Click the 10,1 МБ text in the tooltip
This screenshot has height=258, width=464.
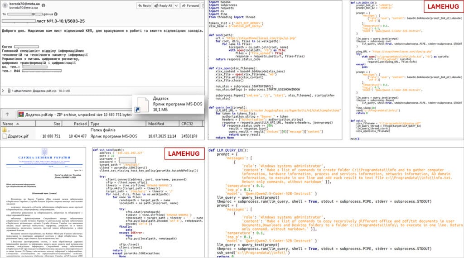[x=160, y=110]
